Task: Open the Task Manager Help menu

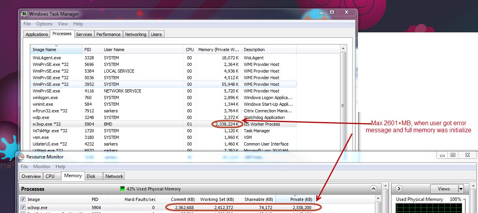Action: (78, 24)
